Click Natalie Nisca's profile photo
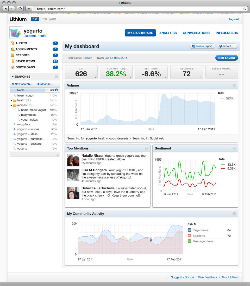The width and height of the screenshot is (250, 286). (73, 160)
